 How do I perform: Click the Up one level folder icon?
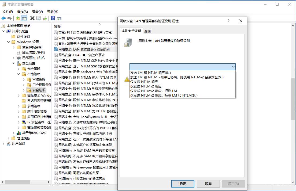tap(18, 18)
